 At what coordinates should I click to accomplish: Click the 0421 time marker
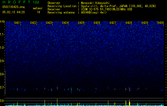[18, 23]
